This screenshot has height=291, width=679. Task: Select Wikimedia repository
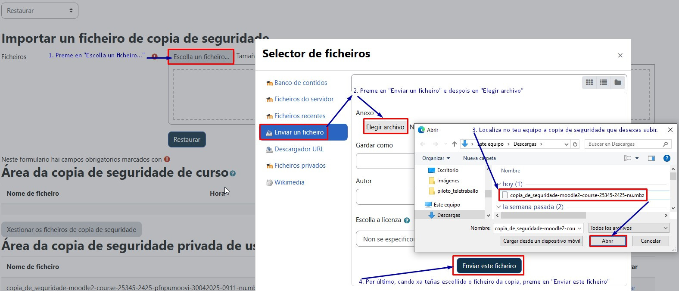click(289, 182)
